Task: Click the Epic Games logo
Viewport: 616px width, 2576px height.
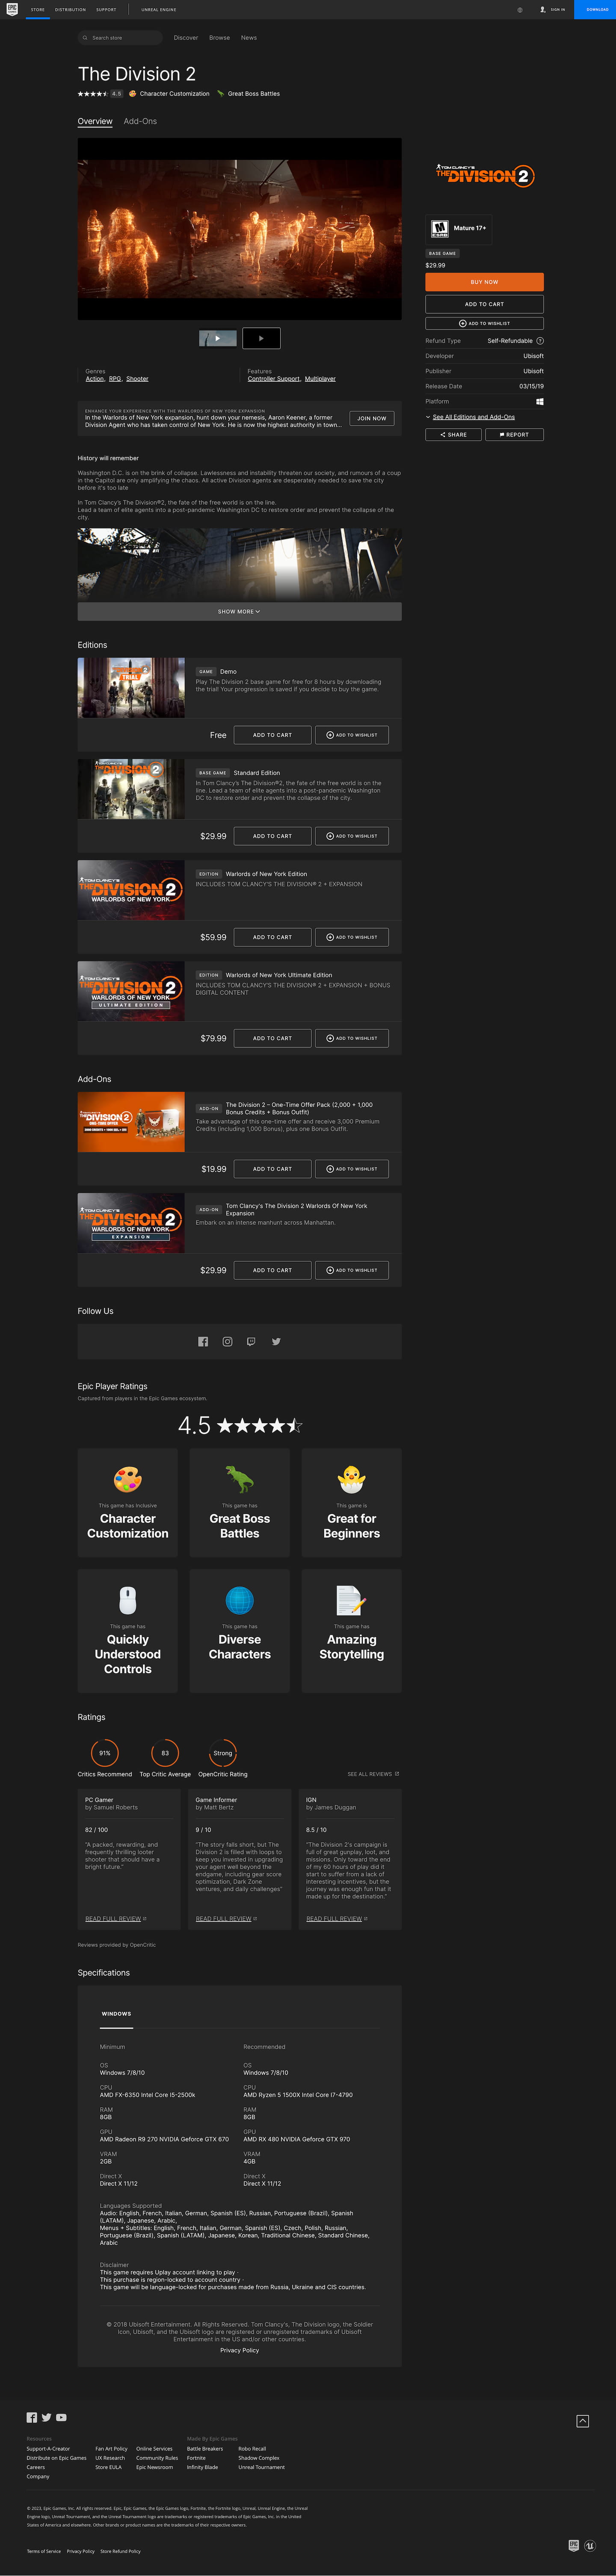Action: point(12,9)
